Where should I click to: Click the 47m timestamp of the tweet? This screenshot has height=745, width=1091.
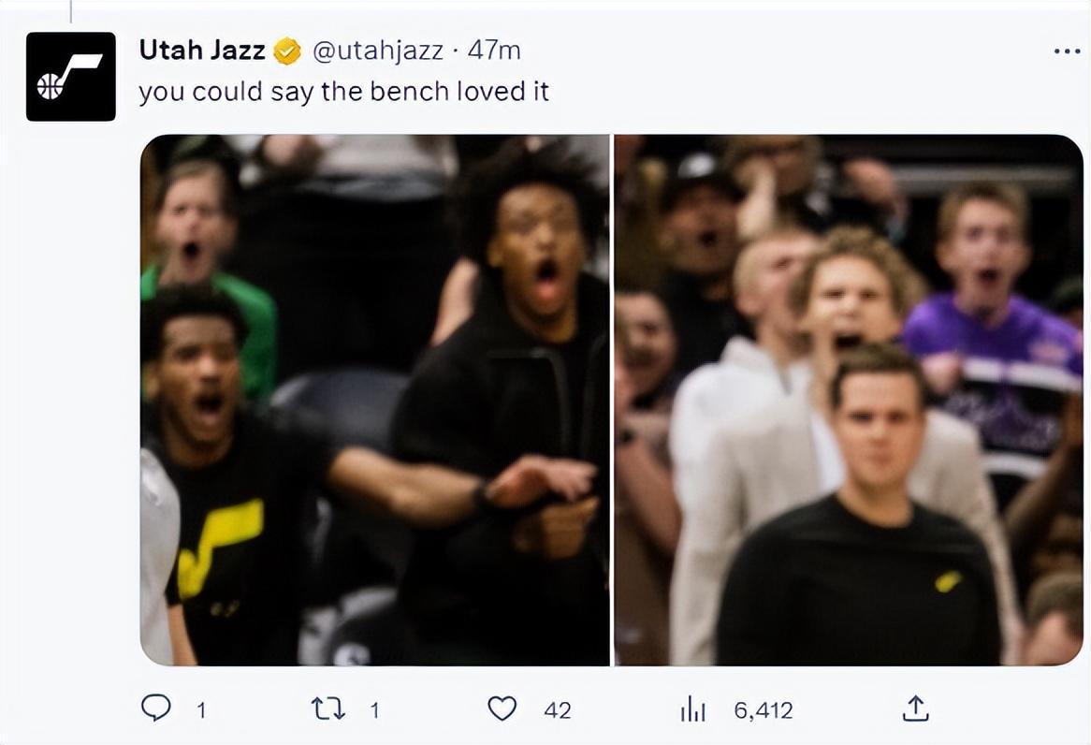coord(493,51)
